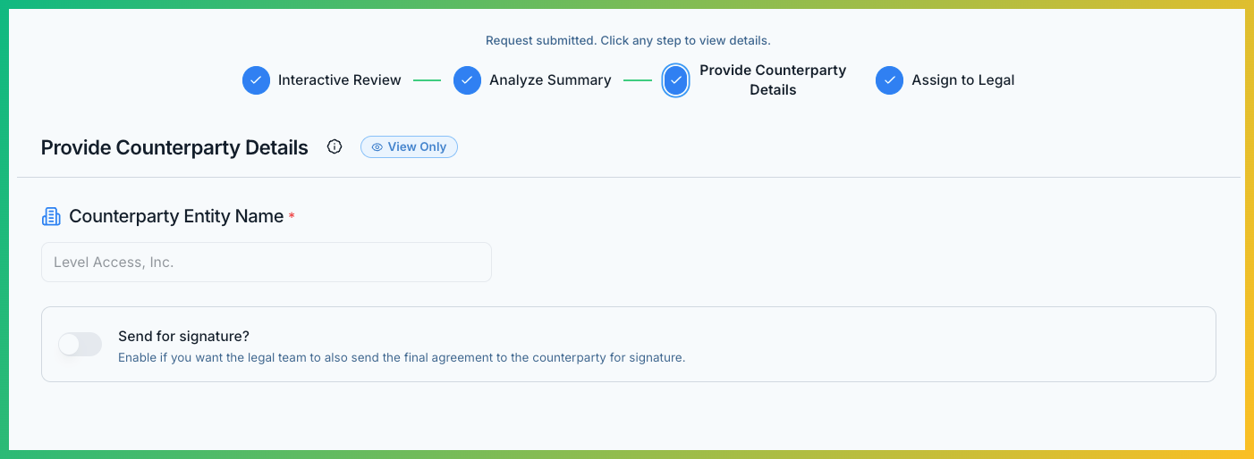Click the info icon beside the page heading

tap(335, 147)
